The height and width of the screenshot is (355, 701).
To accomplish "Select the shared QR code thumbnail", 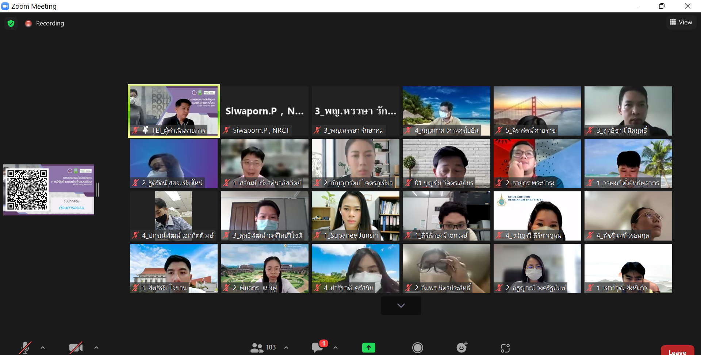I will [49, 190].
